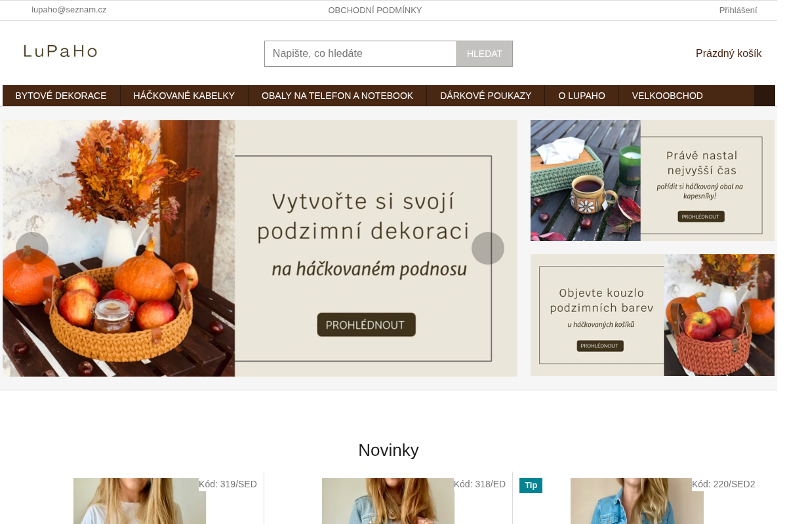
Task: Go to previous carousel slide
Action: pos(32,248)
